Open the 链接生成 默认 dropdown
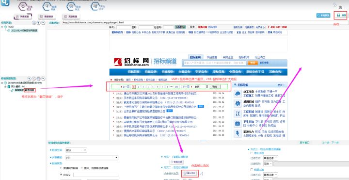This screenshot has height=180, width=349. click(x=77, y=150)
